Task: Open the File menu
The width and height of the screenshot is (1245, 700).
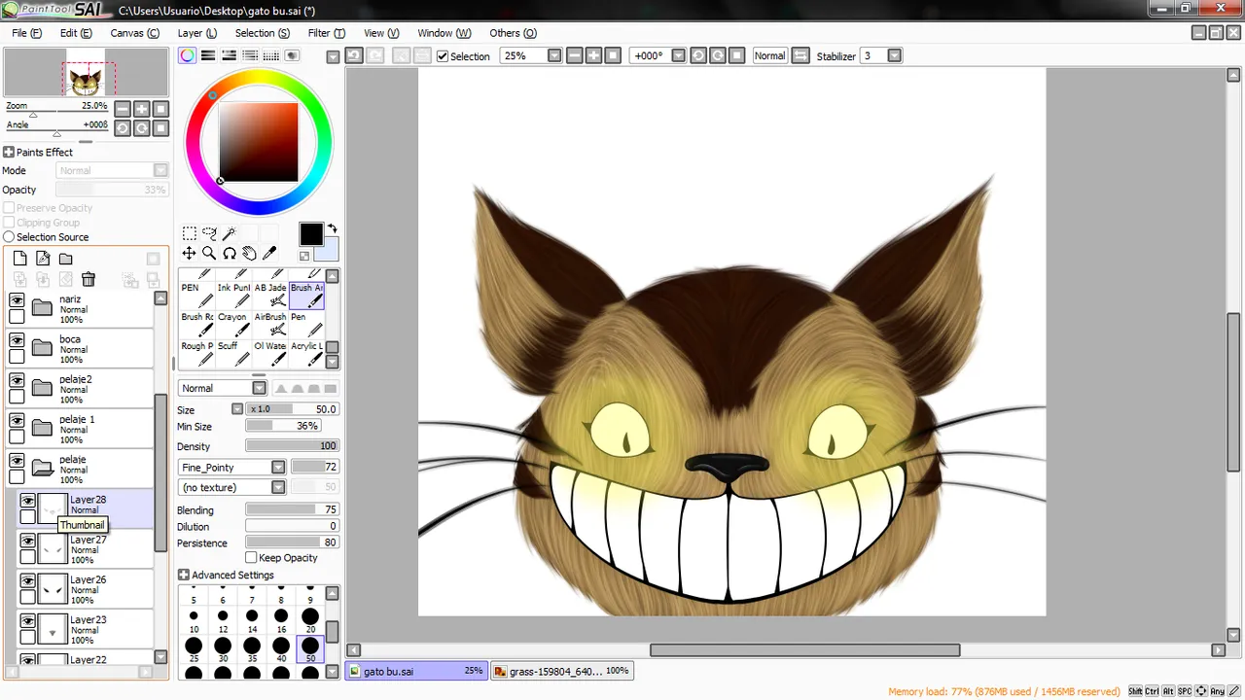Action: point(26,33)
